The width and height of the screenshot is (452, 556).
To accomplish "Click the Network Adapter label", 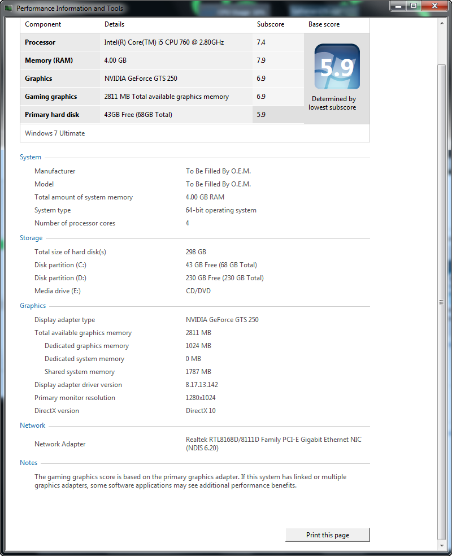I will pyautogui.click(x=60, y=444).
